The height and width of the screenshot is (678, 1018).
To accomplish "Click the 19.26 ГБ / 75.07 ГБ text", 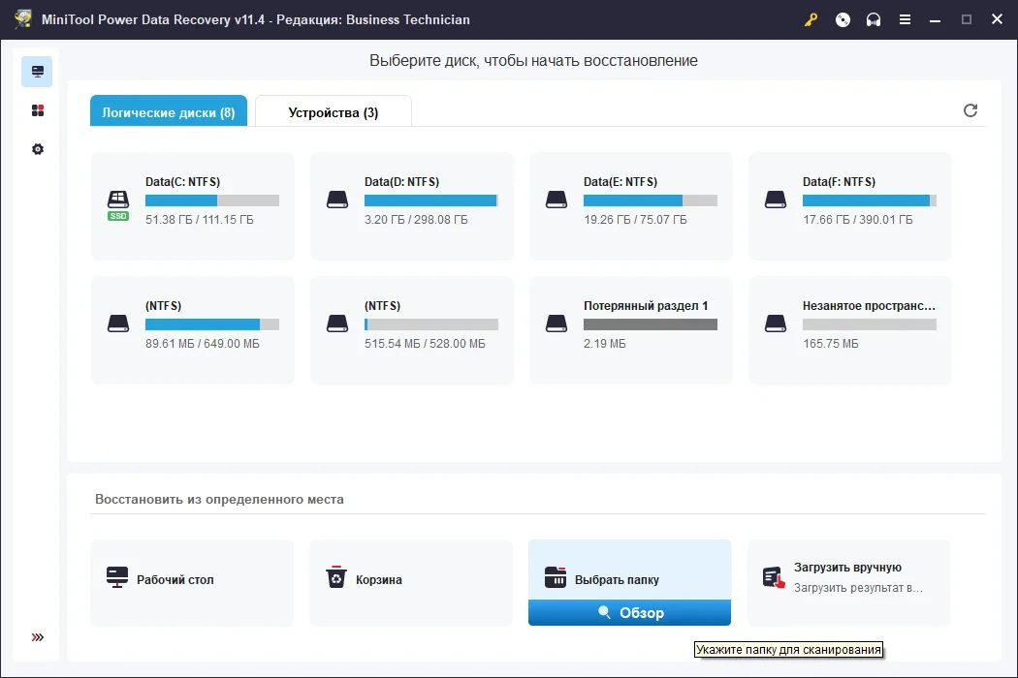I will click(635, 219).
